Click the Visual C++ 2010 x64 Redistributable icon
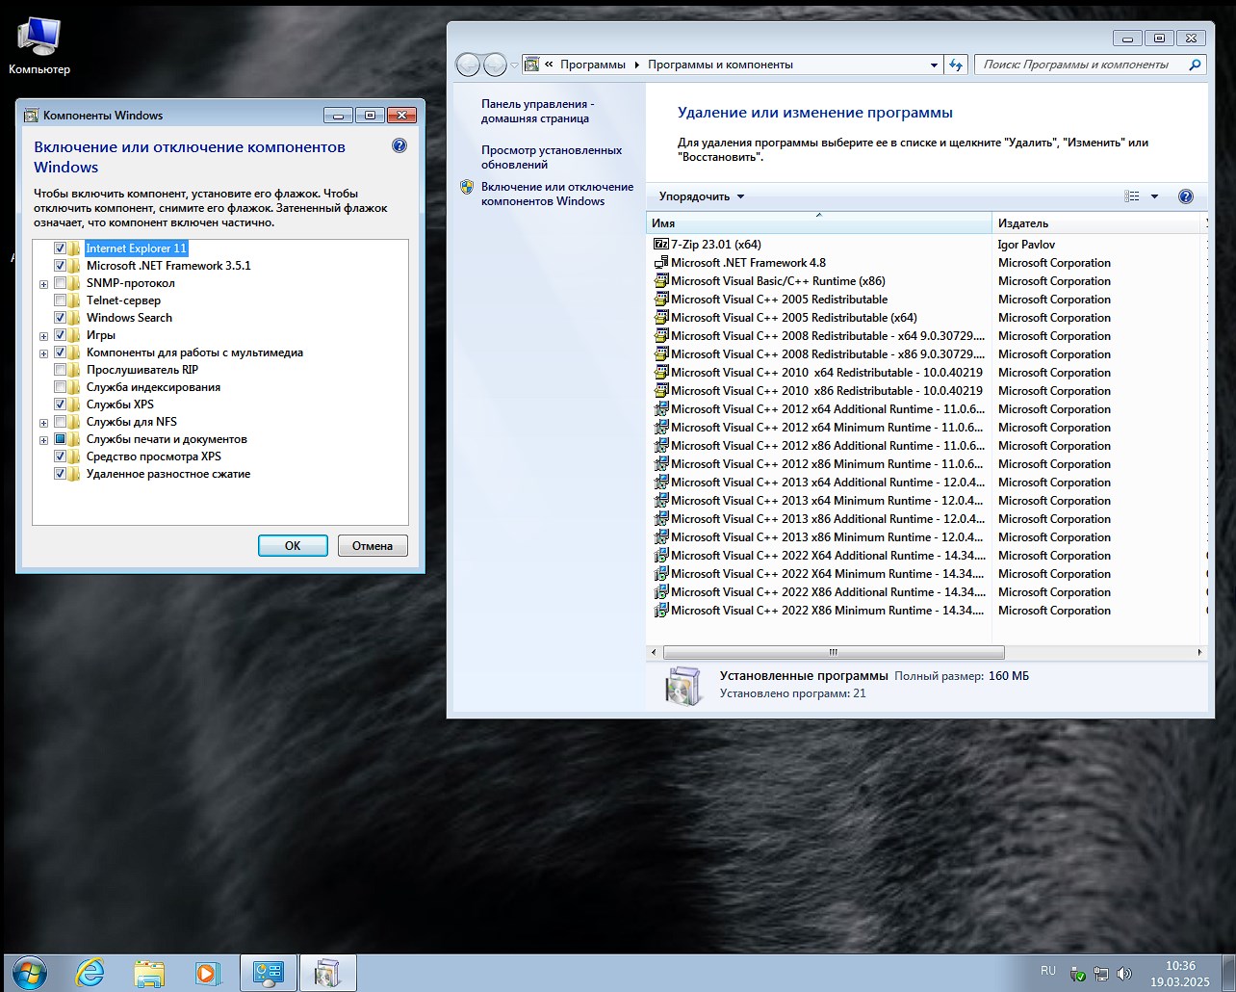 click(x=660, y=373)
